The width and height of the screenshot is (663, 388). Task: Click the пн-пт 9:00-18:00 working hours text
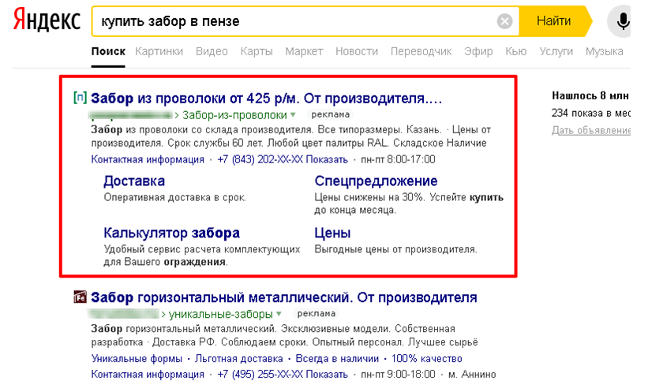pos(398,375)
